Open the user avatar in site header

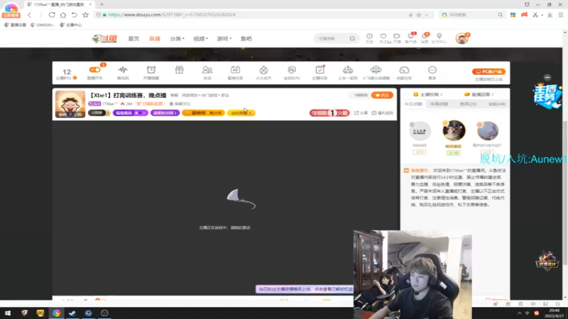tap(462, 38)
